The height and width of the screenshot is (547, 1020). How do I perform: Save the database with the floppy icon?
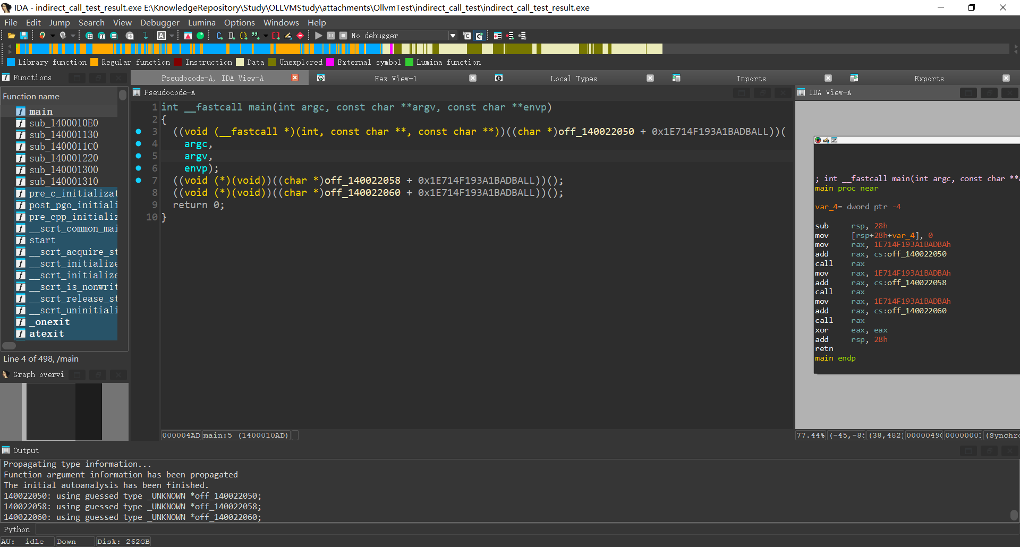coord(24,36)
